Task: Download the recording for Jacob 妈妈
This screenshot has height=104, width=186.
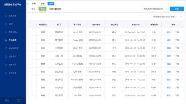Action: 177,32
